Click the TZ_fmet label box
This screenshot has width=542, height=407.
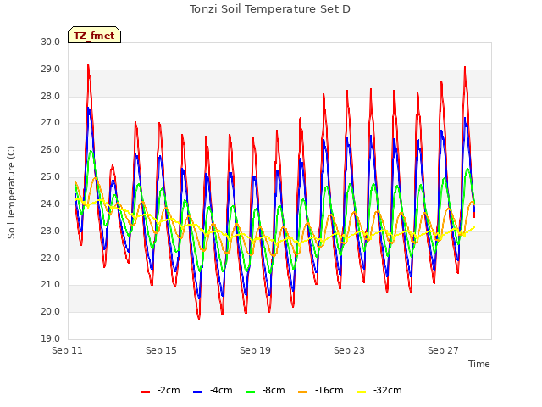pyautogui.click(x=94, y=35)
